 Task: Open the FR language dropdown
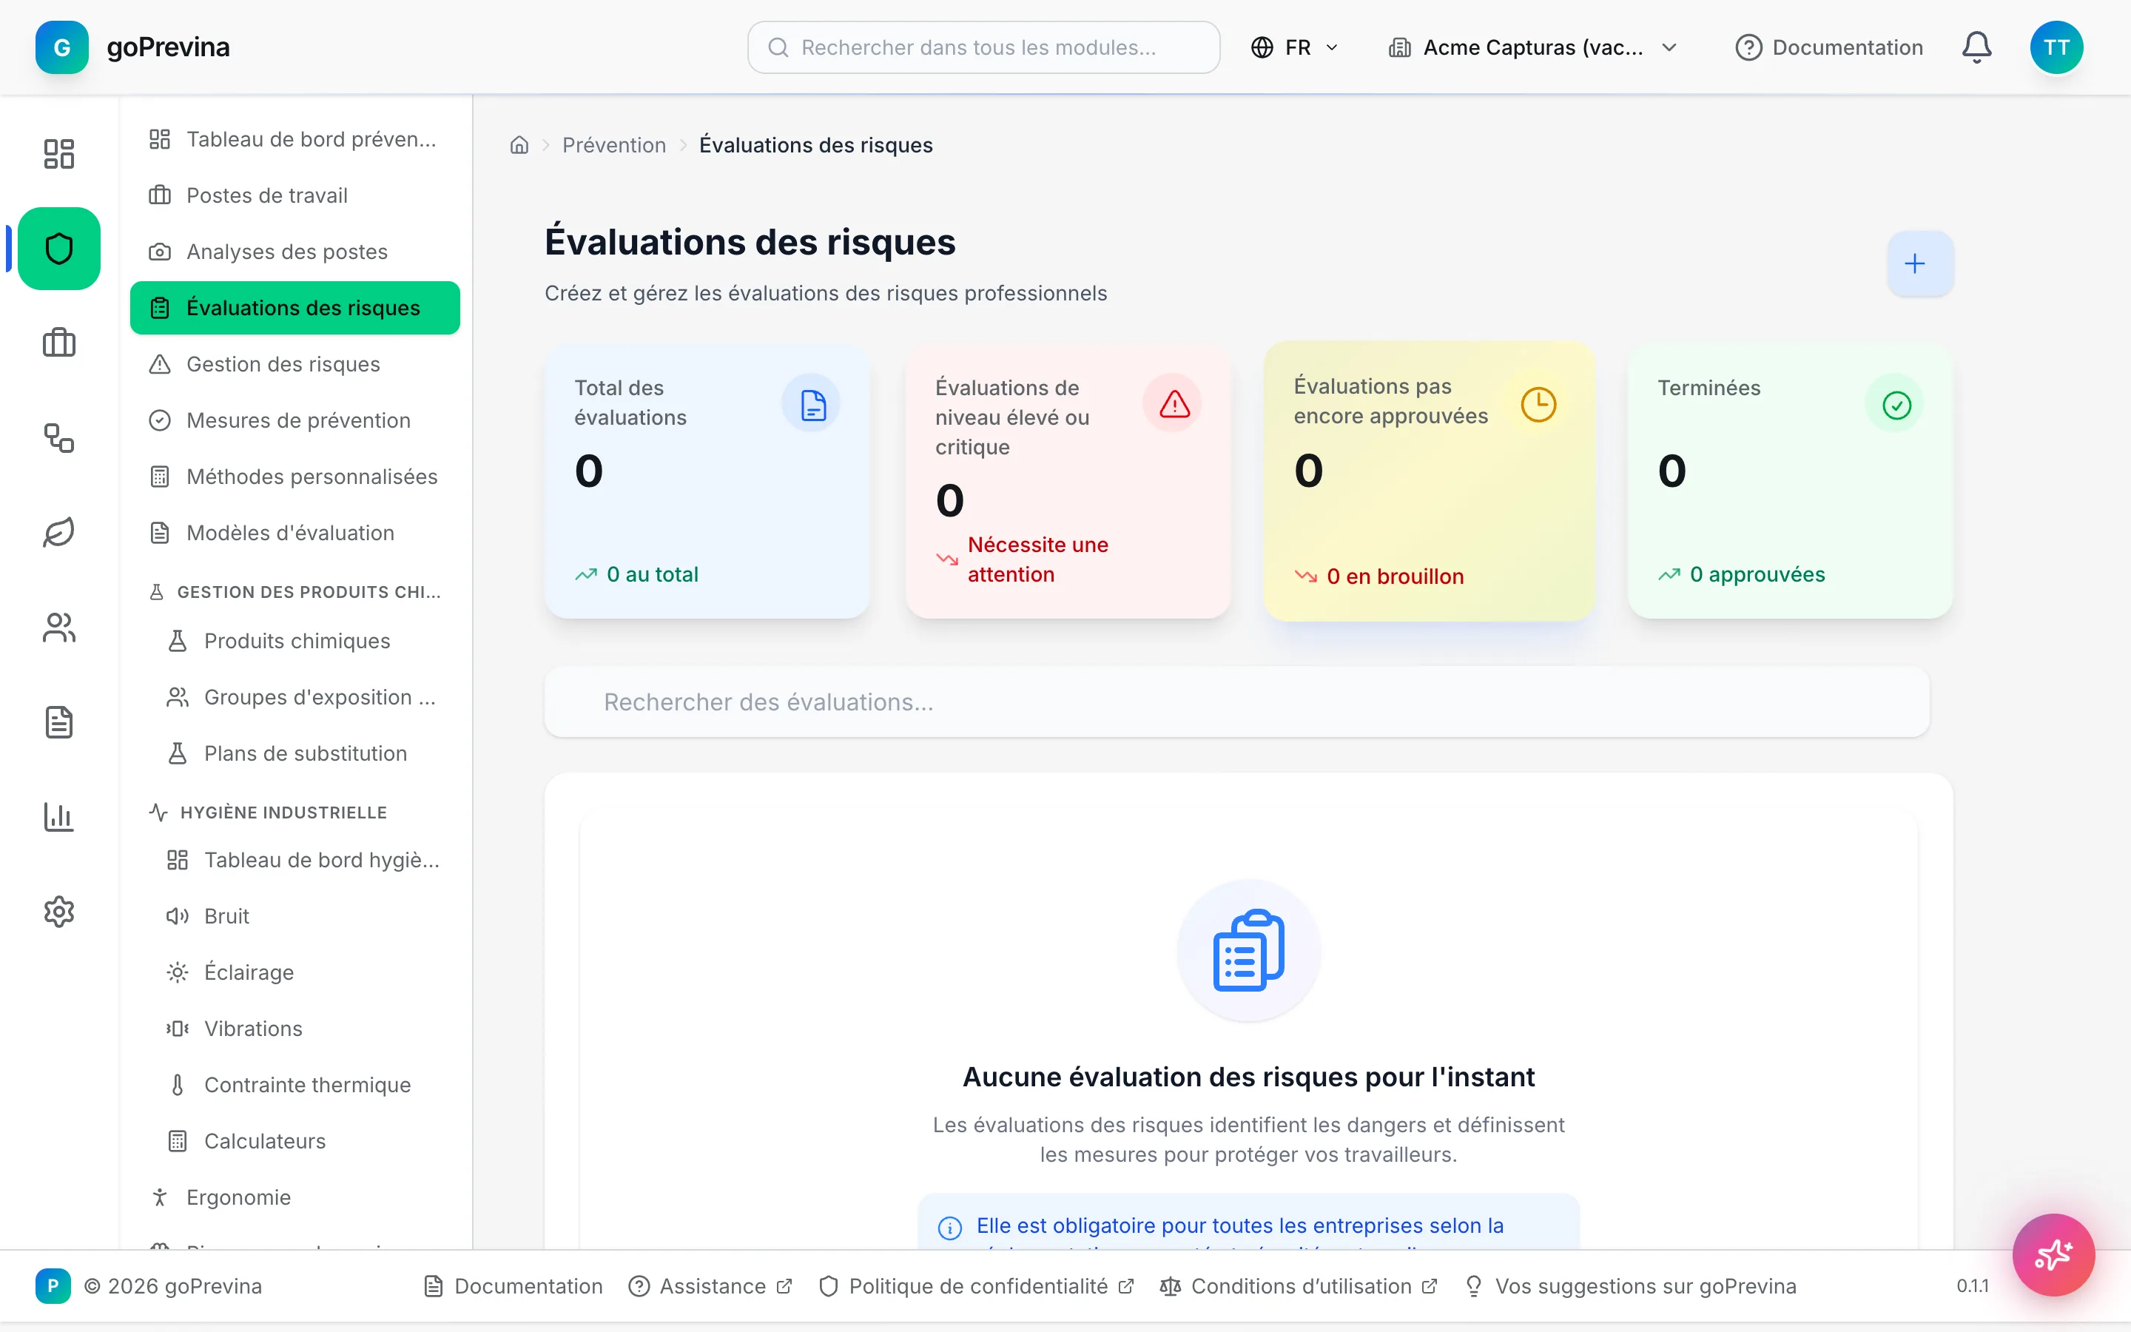(x=1294, y=47)
